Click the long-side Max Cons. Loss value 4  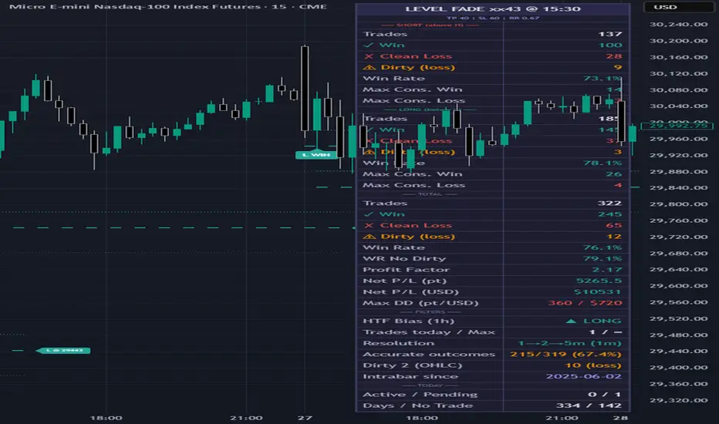(618, 185)
